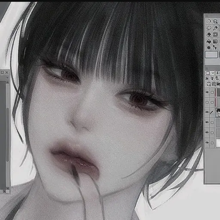Click the left panel scroll up arrow
Image resolution: width=220 pixels, height=220 pixels.
coord(7,82)
